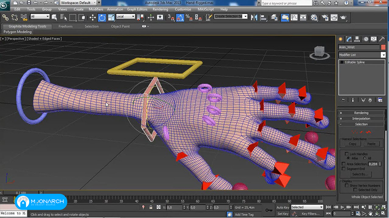Enable the Selected Only checkbox
This screenshot has width=389, height=218.
point(355,190)
